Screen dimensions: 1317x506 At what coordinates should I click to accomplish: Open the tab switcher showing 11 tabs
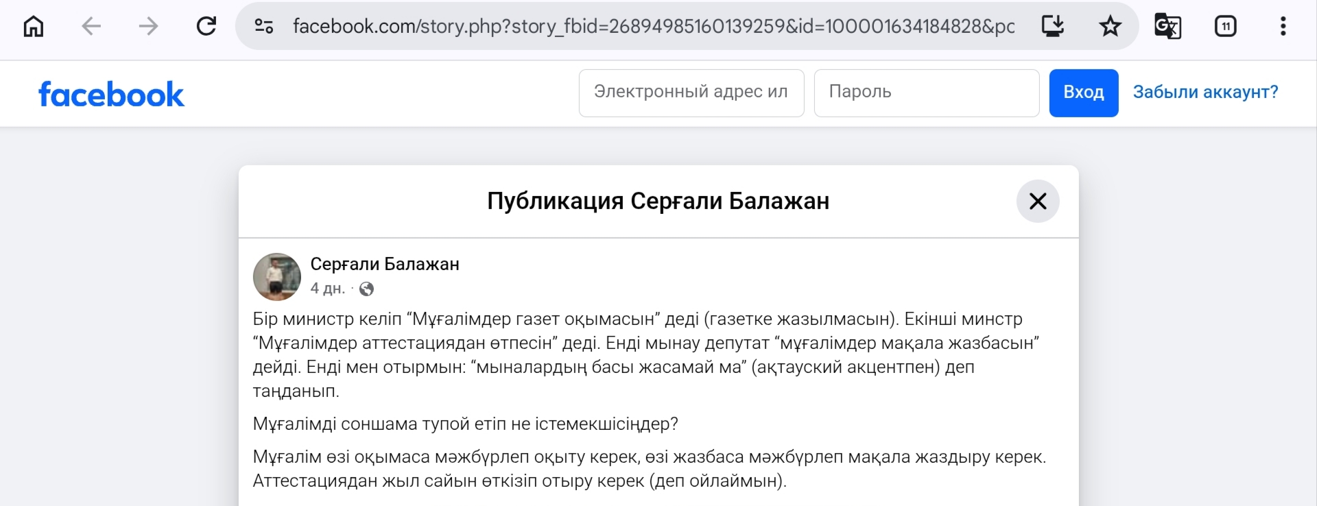(x=1225, y=26)
